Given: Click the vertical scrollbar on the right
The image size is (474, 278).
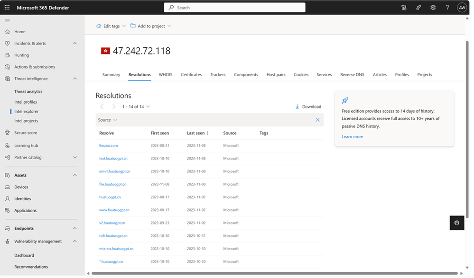Looking at the screenshot, I should pos(467,130).
